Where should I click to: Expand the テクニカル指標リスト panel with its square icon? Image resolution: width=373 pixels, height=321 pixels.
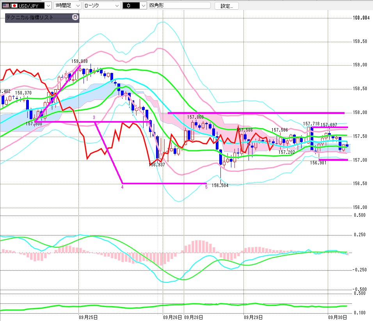[75, 17]
